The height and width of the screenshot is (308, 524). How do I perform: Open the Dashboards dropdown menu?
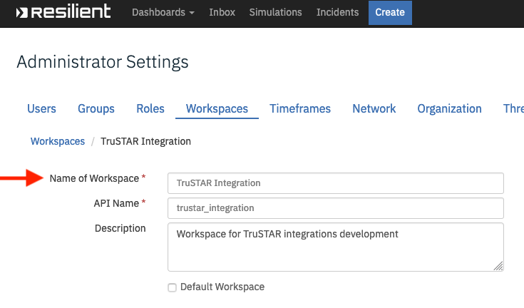163,12
